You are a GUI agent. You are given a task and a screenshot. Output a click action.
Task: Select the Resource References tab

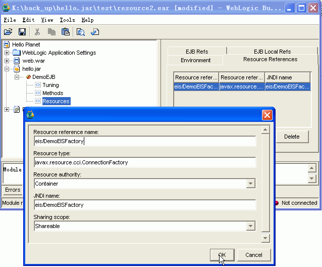(270, 59)
